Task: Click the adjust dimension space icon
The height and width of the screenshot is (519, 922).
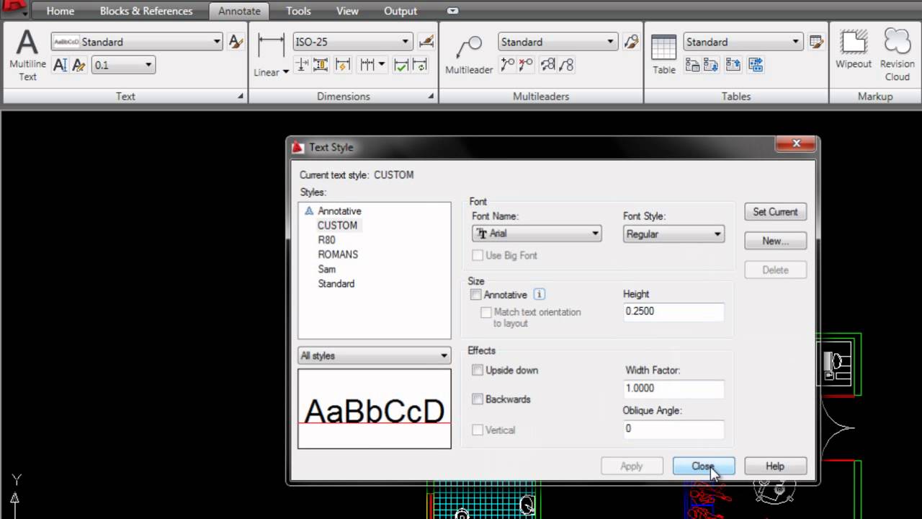Action: pyautogui.click(x=321, y=65)
